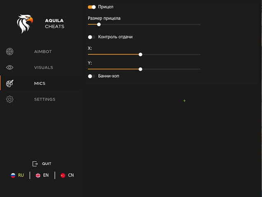Open the SETTINGS tab label
The height and width of the screenshot is (197, 262).
click(45, 99)
